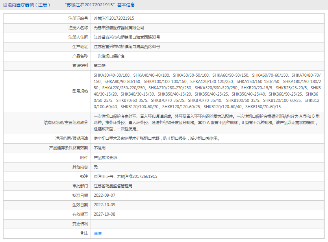Click registrant name 无锡市舒康医疗器械有限公司
The width and height of the screenshot is (328, 242).
click(119, 28)
